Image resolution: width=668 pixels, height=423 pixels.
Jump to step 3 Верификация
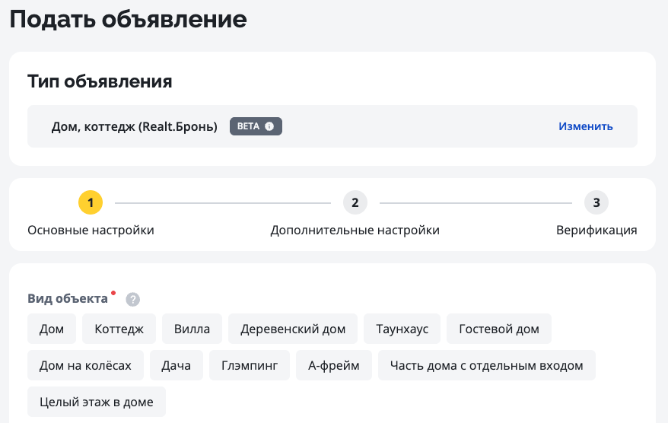coord(596,202)
